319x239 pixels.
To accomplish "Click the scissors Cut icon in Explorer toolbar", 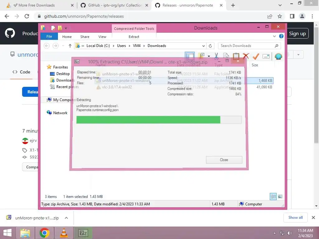I will [x=216, y=56].
